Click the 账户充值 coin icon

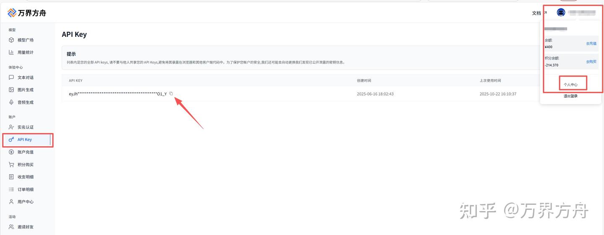tap(11, 152)
